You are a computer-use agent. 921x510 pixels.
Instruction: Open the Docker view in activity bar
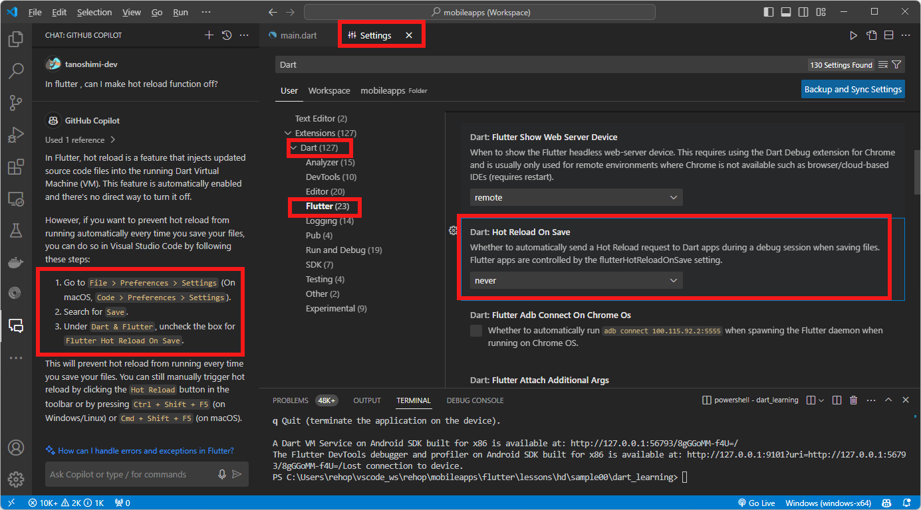tap(16, 262)
